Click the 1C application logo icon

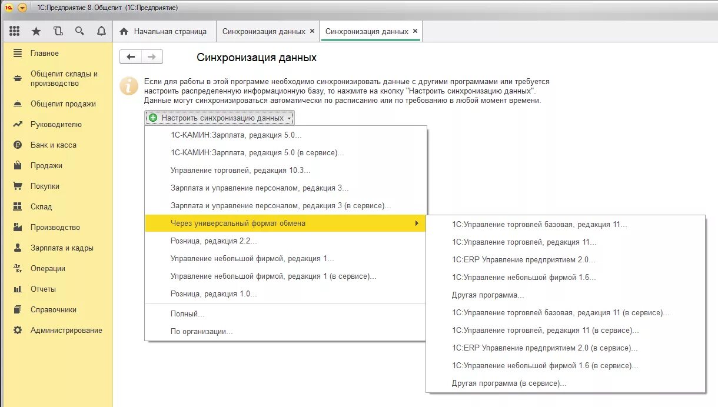(x=8, y=8)
